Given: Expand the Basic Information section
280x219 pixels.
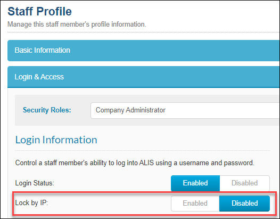Looking at the screenshot, I should (x=143, y=51).
